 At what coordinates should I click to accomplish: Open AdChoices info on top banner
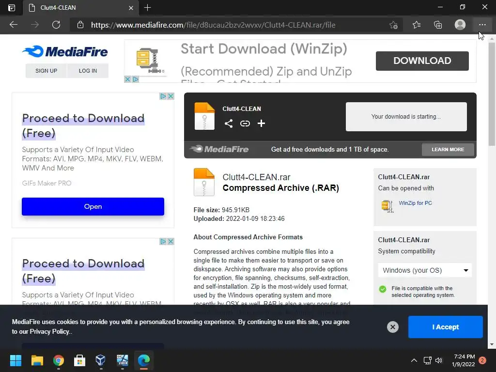[x=136, y=79]
